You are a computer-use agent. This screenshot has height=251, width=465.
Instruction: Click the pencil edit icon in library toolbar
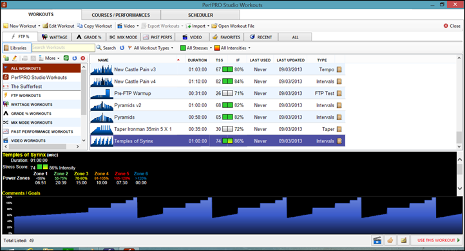tap(14, 58)
